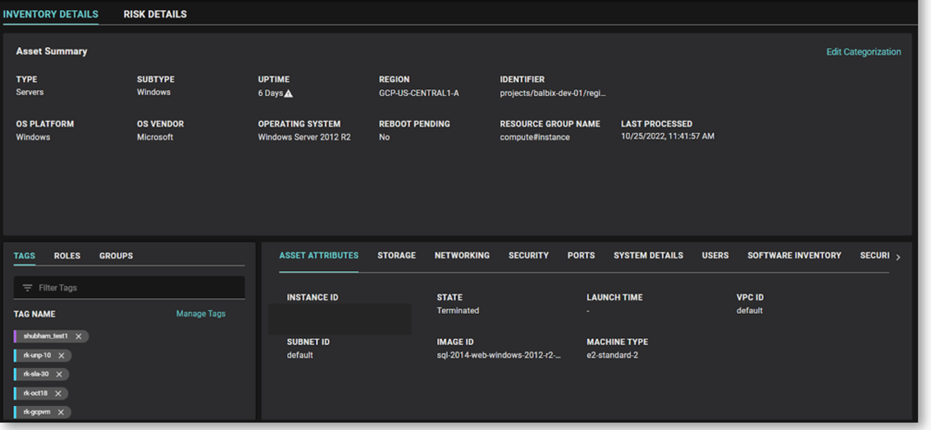Click the Edit Categorization link

(863, 52)
